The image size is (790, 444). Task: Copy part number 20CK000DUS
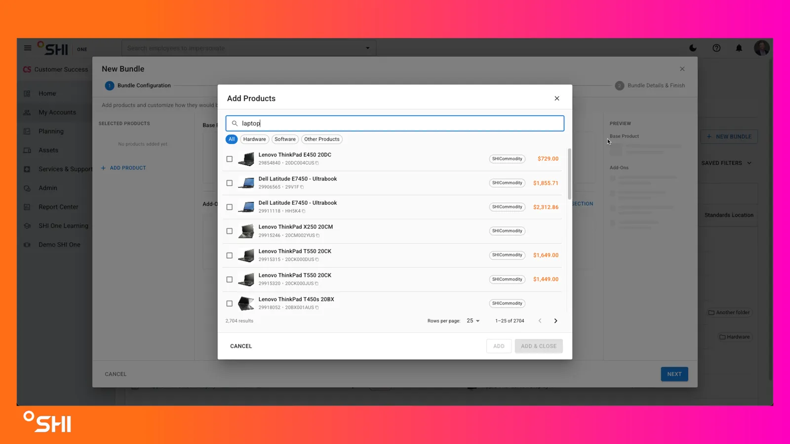pyautogui.click(x=317, y=259)
